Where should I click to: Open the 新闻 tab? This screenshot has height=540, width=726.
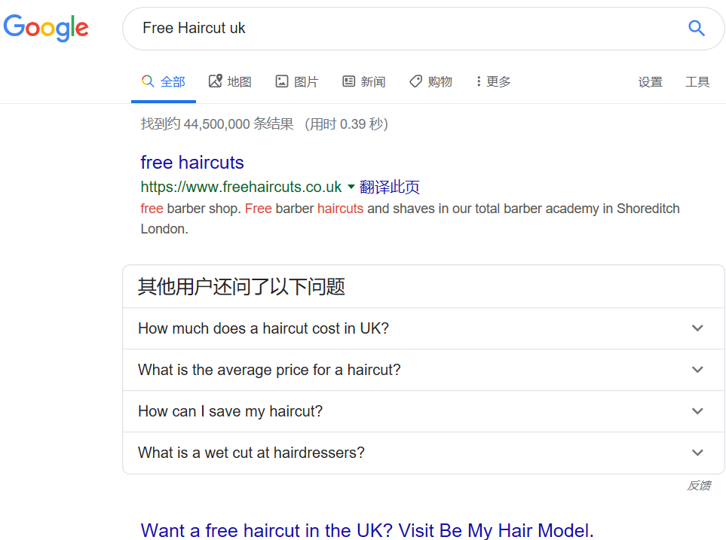pos(364,82)
